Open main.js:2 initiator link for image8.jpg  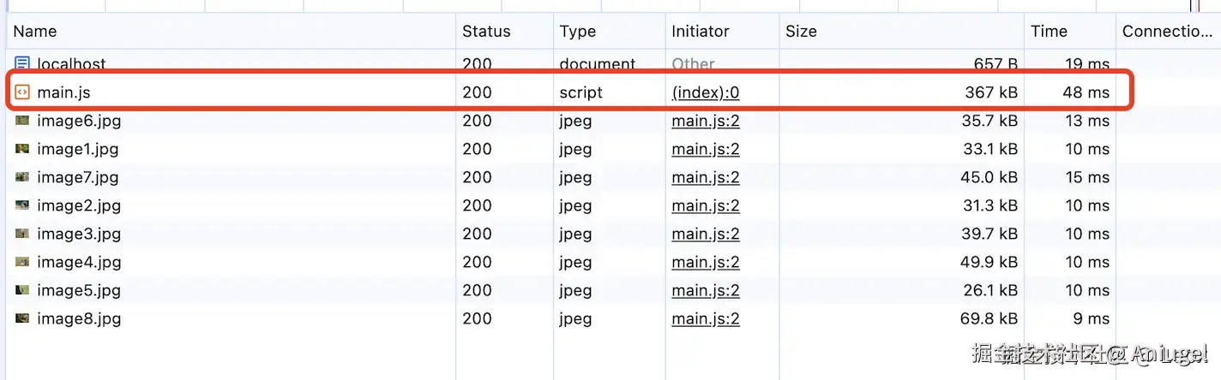(x=706, y=318)
